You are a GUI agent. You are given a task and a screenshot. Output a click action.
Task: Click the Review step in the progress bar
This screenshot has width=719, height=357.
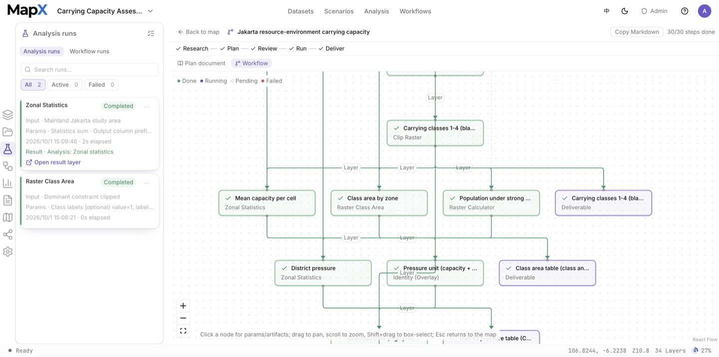[x=264, y=48]
